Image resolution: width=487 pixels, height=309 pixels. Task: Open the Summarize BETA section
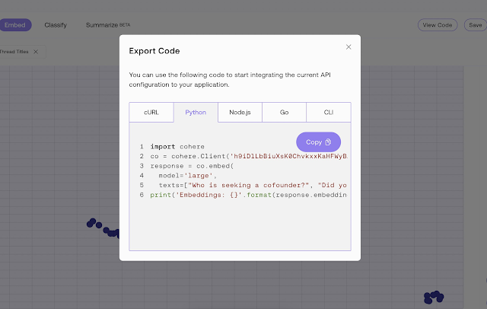[108, 25]
